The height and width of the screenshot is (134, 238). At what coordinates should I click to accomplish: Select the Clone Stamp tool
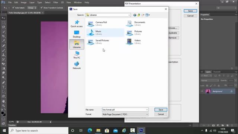pos(3,55)
